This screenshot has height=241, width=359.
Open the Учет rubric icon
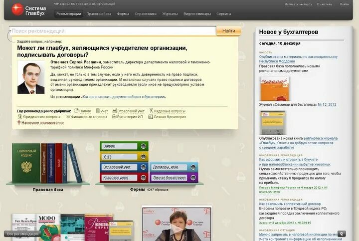(98, 111)
